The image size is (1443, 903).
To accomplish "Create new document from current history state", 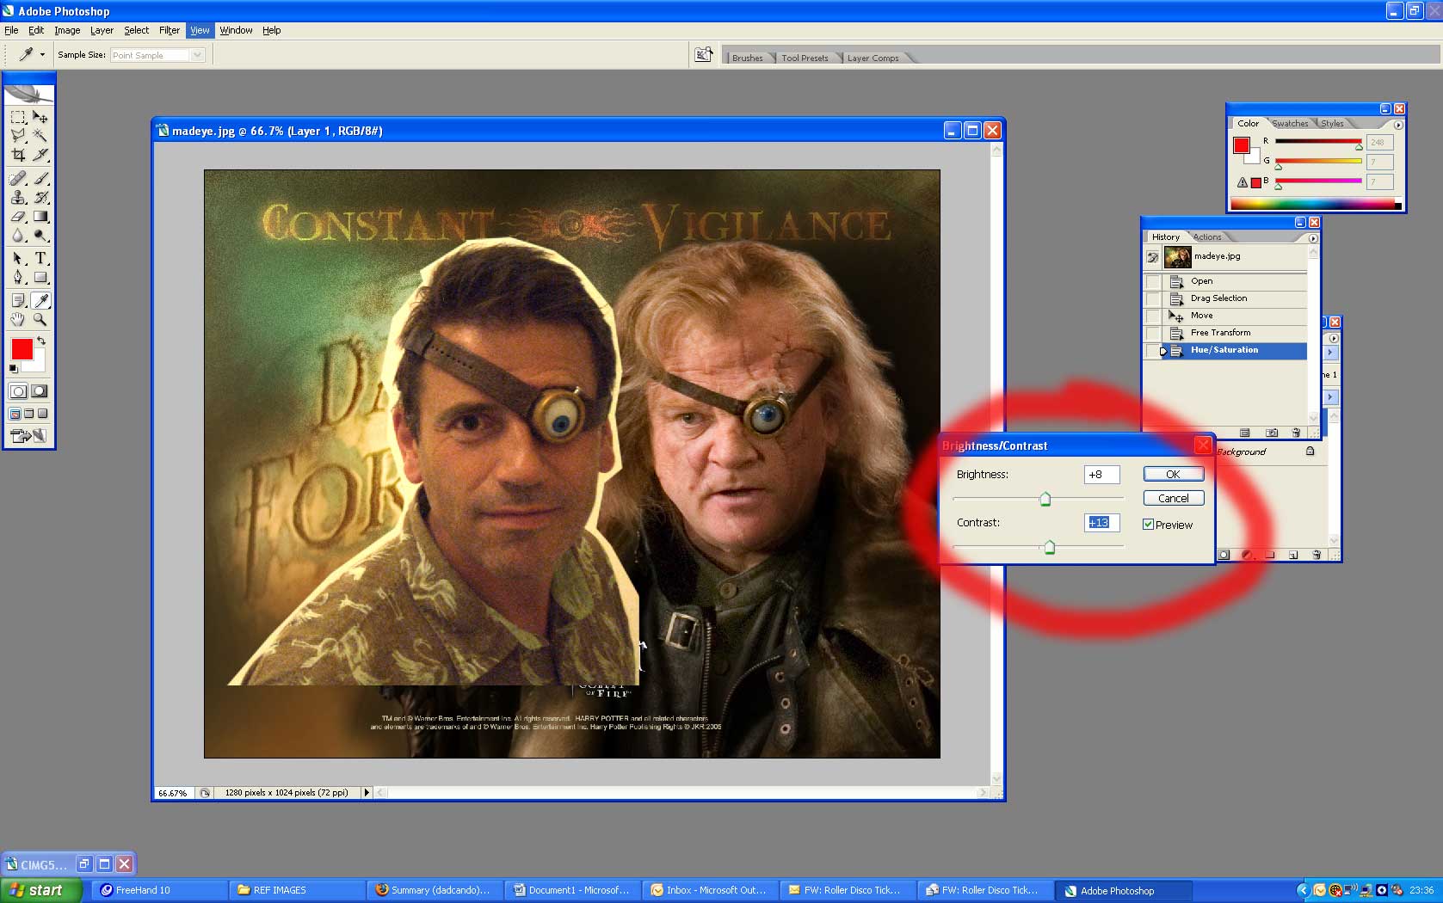I will [1245, 433].
